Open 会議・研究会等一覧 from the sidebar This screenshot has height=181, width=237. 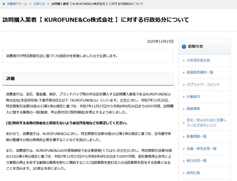coord(201,149)
